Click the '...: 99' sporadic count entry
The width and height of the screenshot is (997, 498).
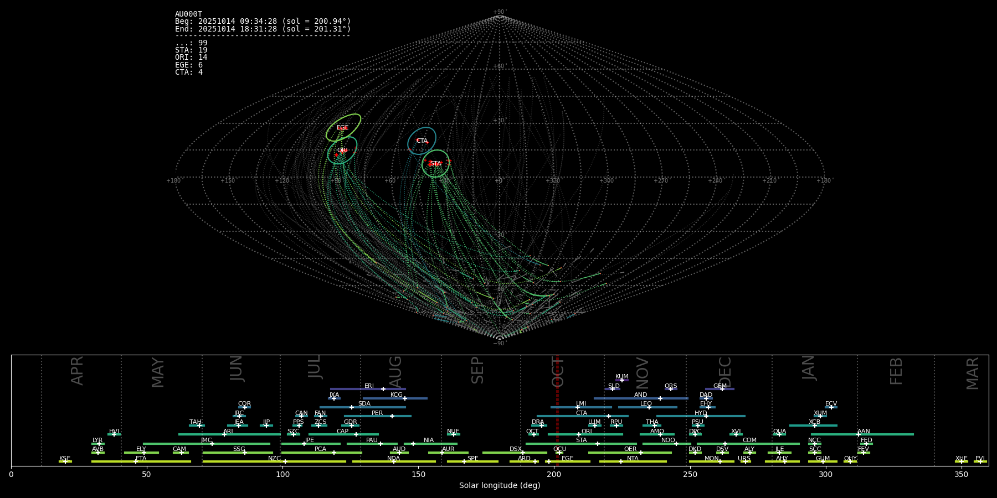pyautogui.click(x=191, y=43)
